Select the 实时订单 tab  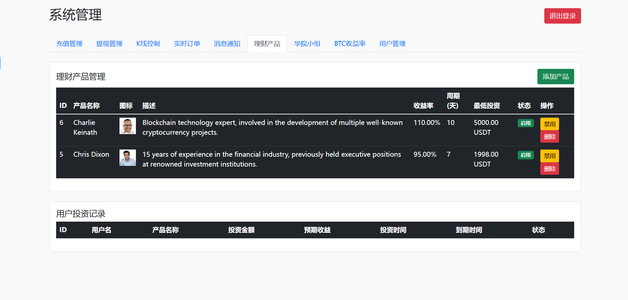click(x=187, y=44)
